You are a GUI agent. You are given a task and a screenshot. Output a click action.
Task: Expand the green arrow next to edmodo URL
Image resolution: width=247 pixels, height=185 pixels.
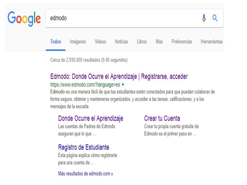pyautogui.click(x=123, y=85)
